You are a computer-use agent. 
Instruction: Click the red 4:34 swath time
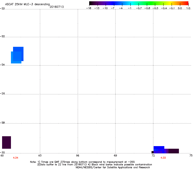click(x=16, y=158)
